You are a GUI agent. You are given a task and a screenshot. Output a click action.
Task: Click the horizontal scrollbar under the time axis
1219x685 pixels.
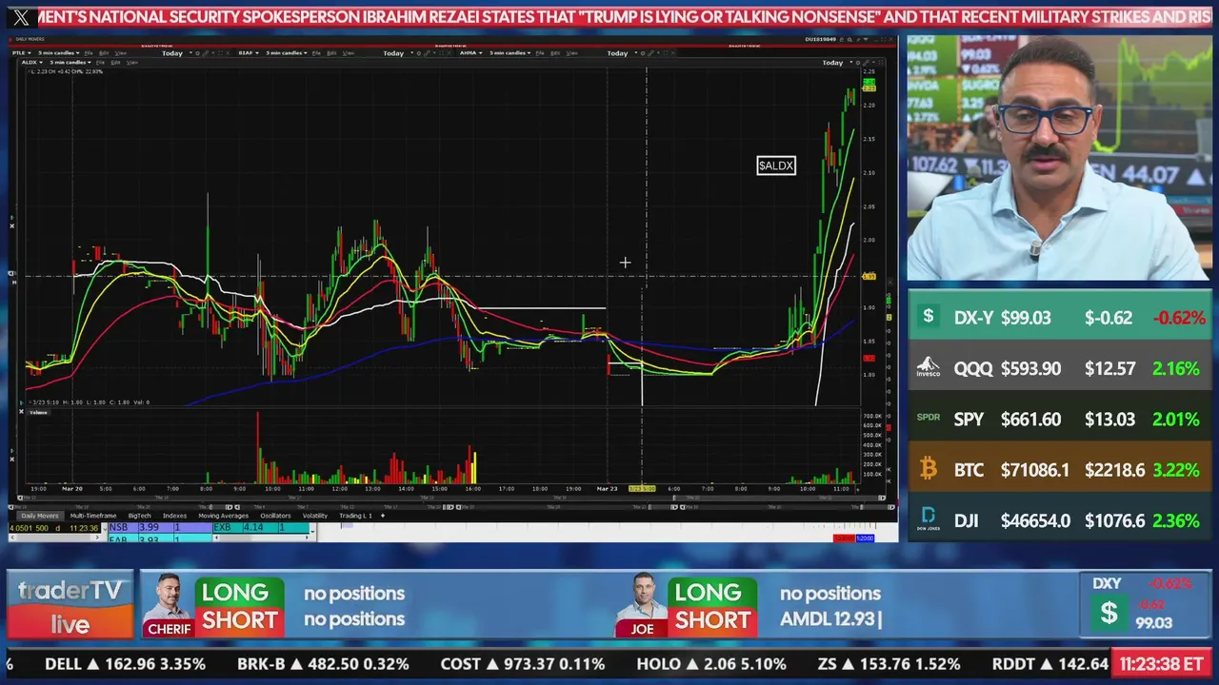(x=453, y=498)
